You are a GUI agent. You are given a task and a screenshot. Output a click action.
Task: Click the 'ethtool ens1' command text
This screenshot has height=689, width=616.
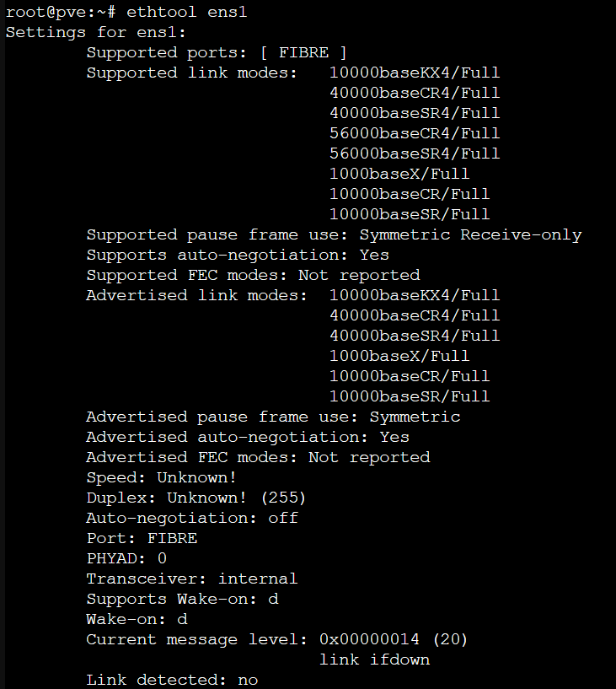point(187,13)
